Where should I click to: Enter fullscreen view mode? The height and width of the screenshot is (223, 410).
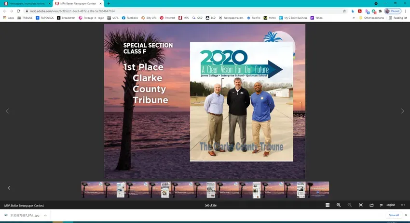click(361, 205)
